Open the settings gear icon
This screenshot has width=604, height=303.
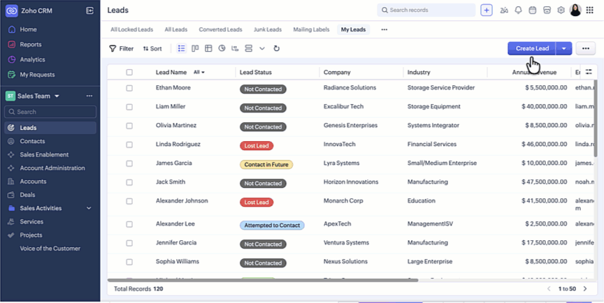coord(560,10)
